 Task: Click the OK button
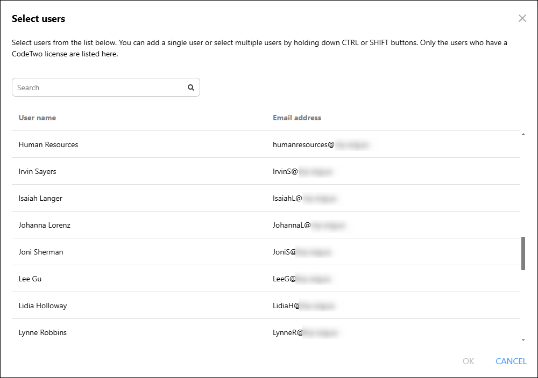pyautogui.click(x=468, y=361)
